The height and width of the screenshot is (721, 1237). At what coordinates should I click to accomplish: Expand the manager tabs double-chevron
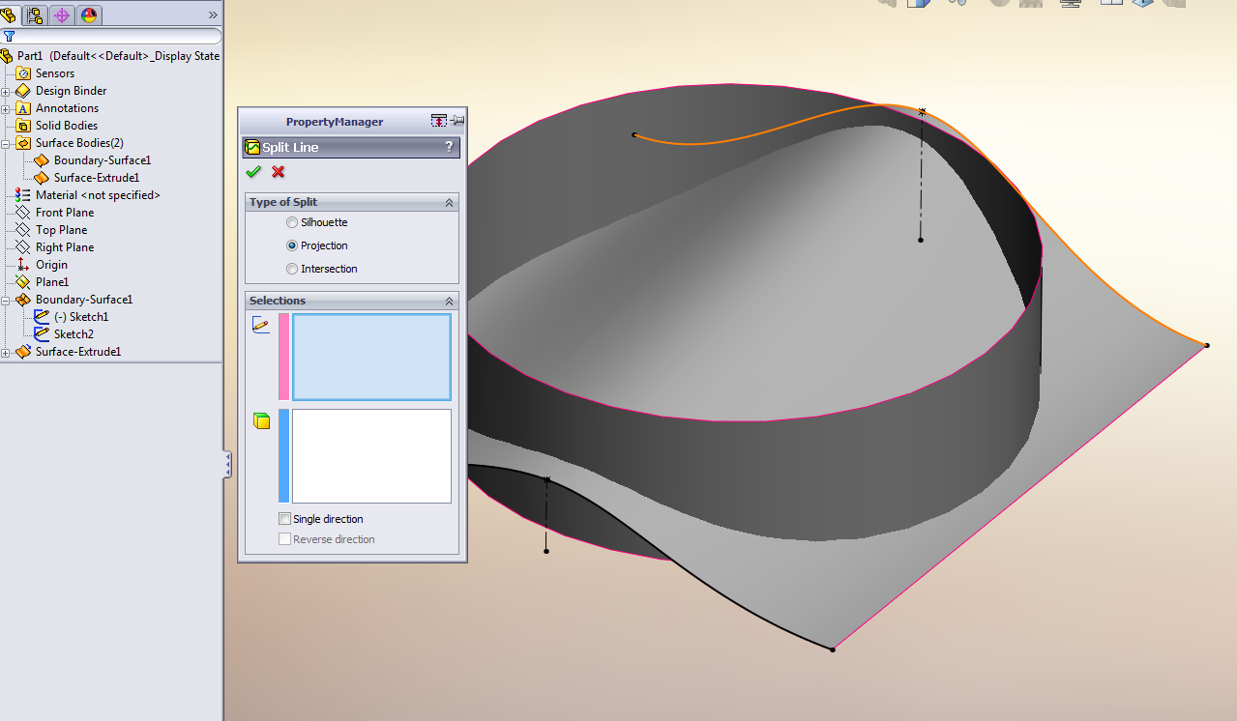[x=213, y=14]
